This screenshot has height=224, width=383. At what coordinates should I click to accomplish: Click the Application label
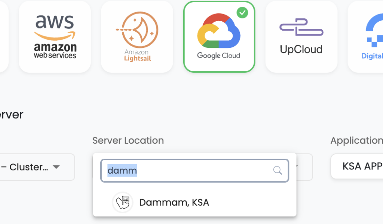point(357,141)
